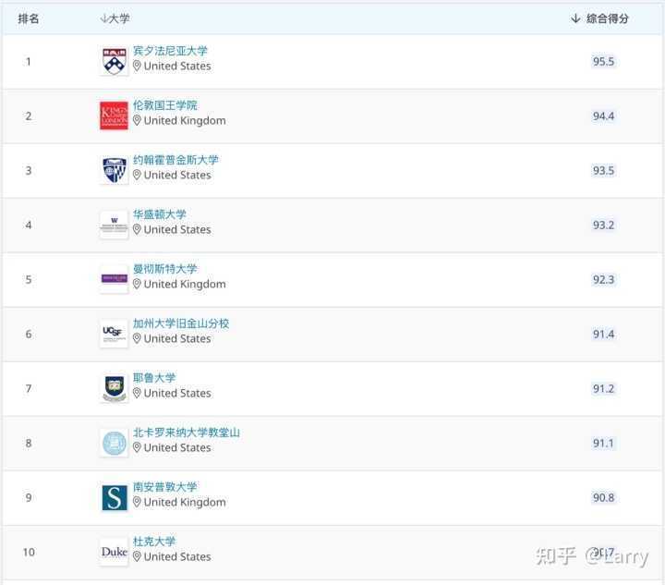Click the 排名 column header

click(29, 18)
